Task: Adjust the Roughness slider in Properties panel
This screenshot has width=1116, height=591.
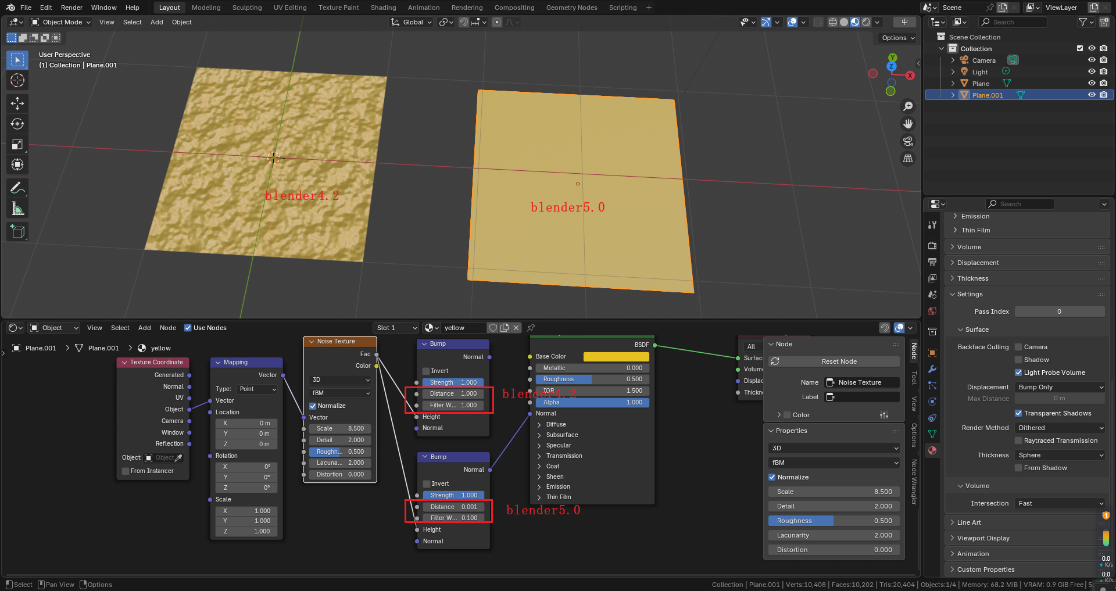Action: (x=834, y=521)
